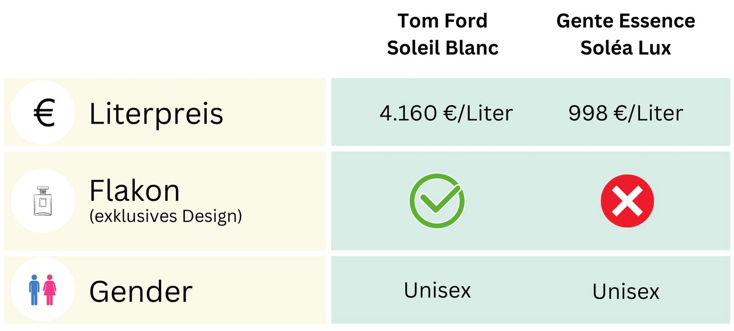Click the Flakon row label
This screenshot has width=734, height=331.
(135, 191)
